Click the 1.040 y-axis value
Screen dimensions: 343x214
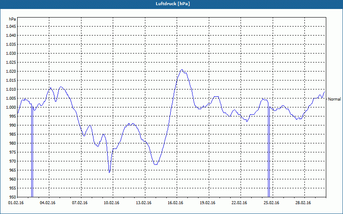click(x=11, y=36)
